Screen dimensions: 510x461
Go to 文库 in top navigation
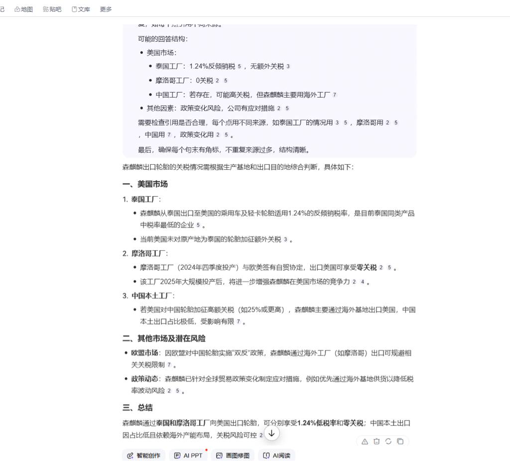[81, 9]
